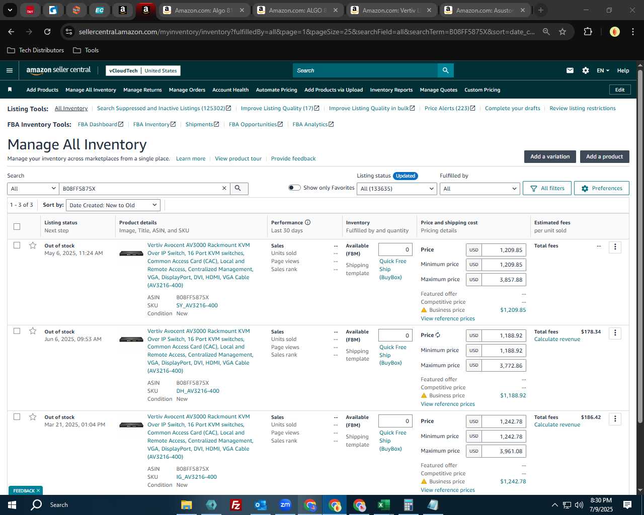This screenshot has height=515, width=644.
Task: Run the inventory search with magnifier button
Action: [x=238, y=189]
